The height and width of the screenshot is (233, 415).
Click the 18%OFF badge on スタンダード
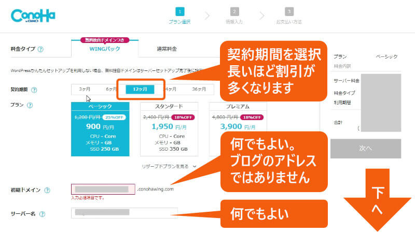pyautogui.click(x=183, y=118)
